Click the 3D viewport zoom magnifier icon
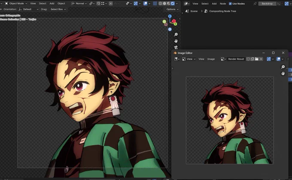292x180 pixels. pyautogui.click(x=176, y=35)
